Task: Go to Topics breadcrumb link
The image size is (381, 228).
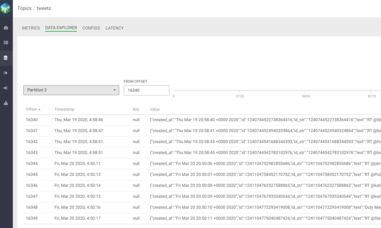Action: point(24,8)
